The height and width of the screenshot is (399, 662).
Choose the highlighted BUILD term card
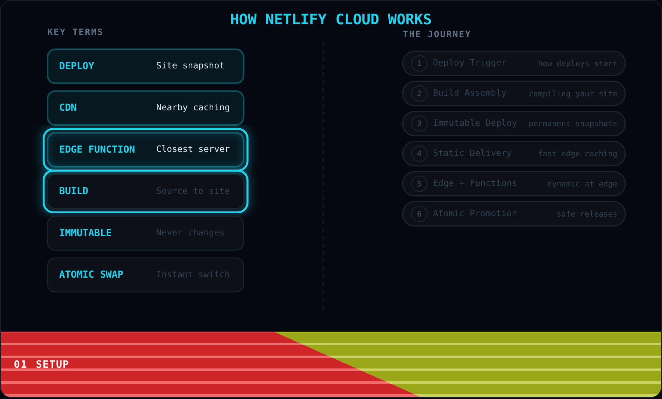click(146, 191)
